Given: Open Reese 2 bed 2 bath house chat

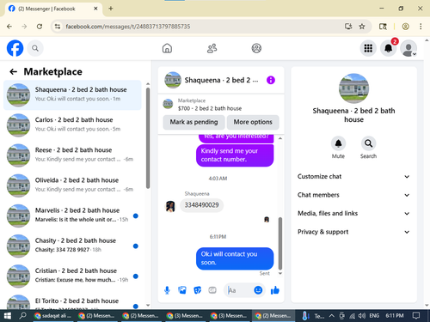Looking at the screenshot, I should [72, 155].
